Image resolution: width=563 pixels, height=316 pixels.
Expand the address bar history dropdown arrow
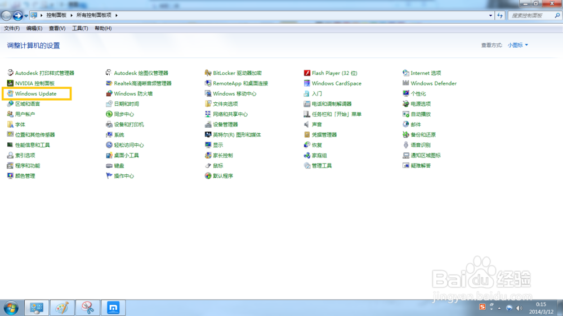490,15
